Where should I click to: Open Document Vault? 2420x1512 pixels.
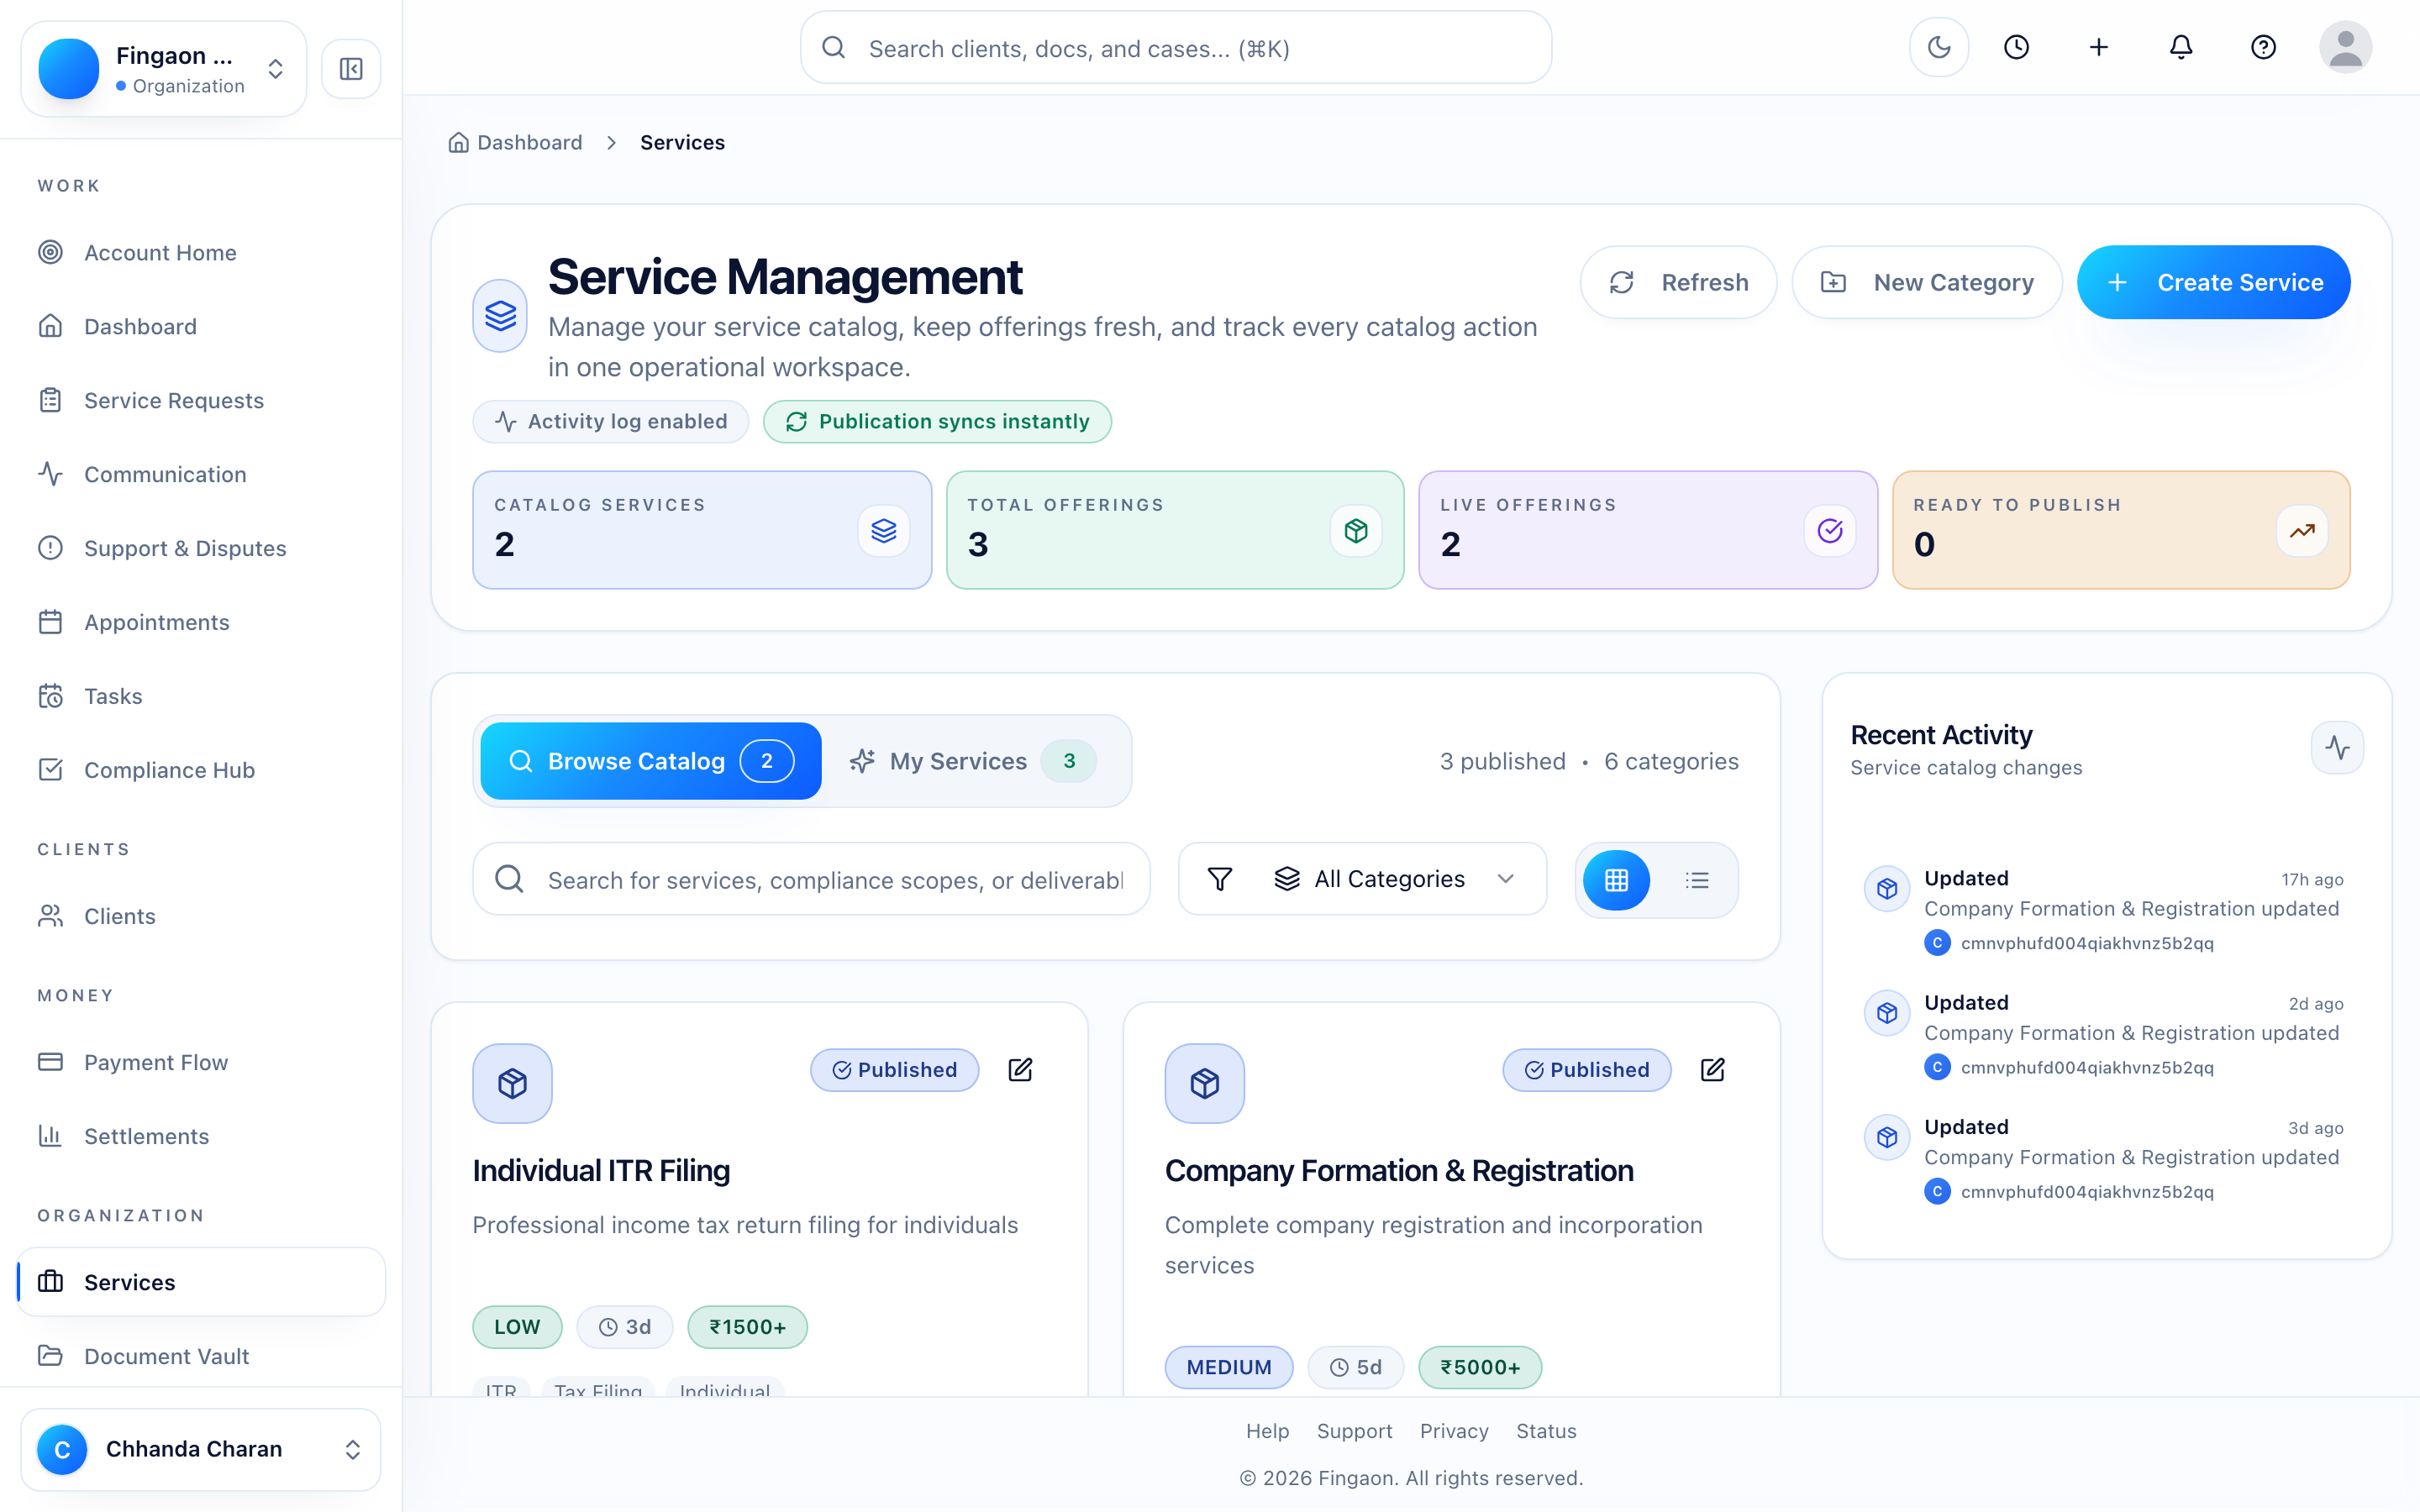pyautogui.click(x=201, y=1356)
